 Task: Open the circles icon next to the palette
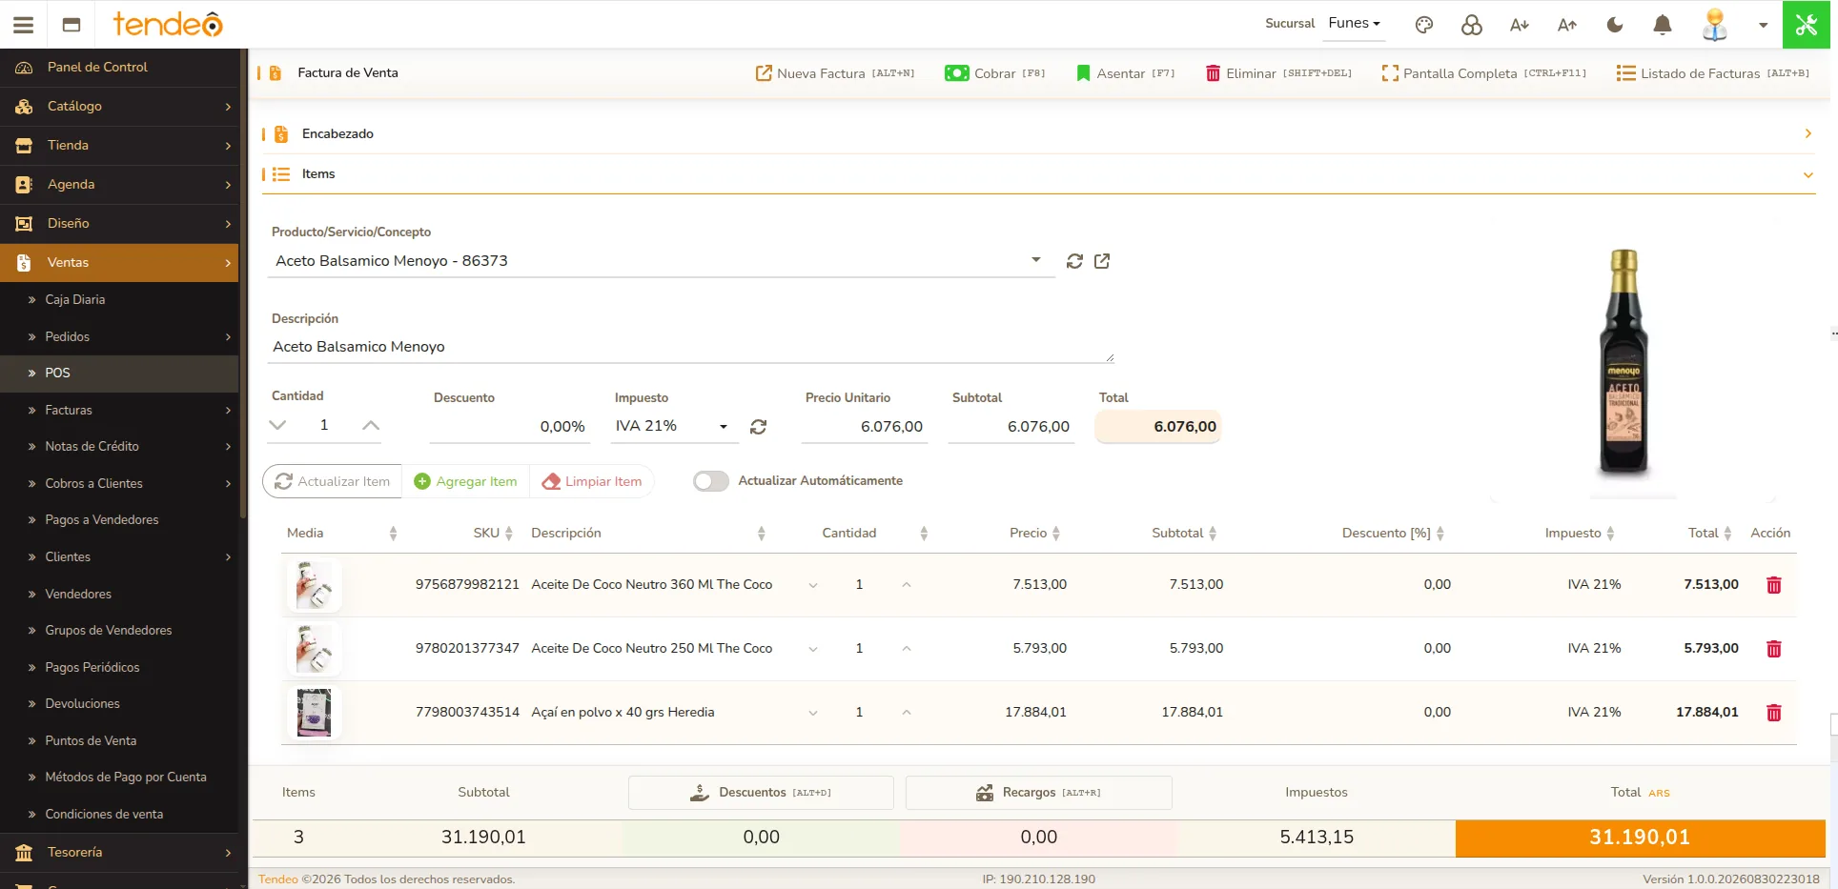pos(1472,25)
